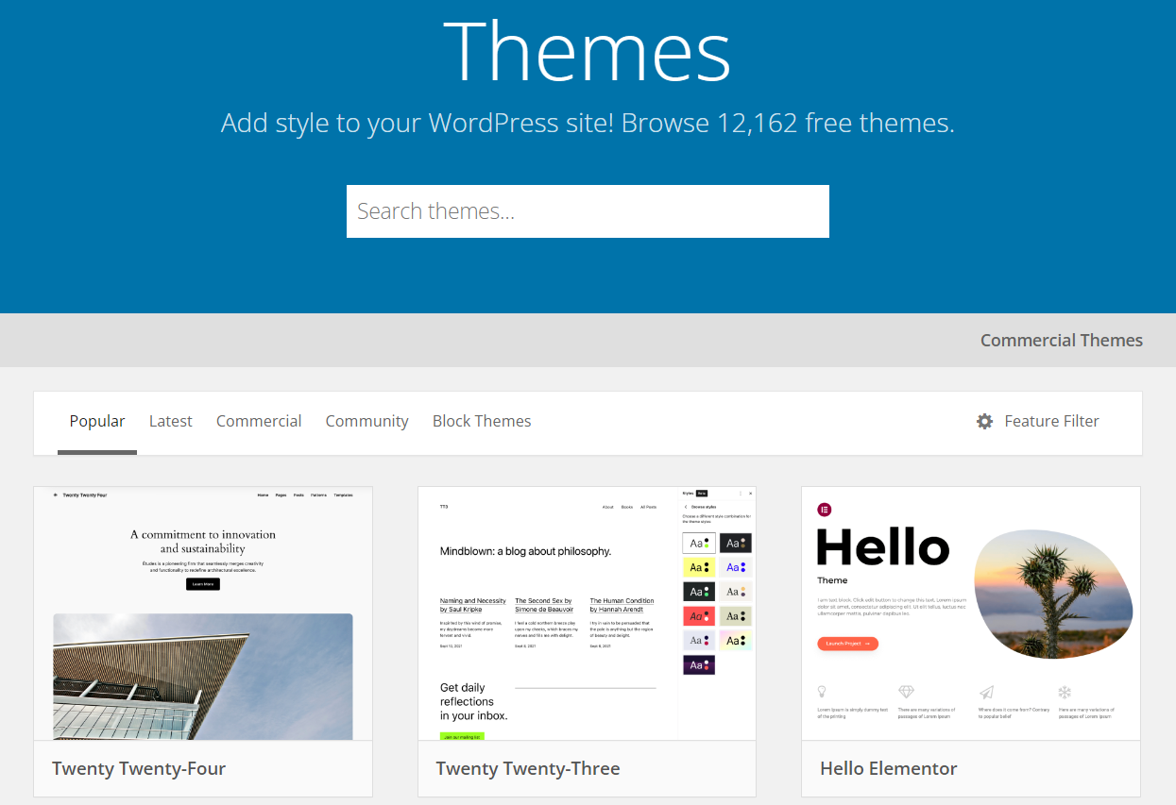Go to the Block Themes tab
1176x805 pixels.
click(x=482, y=422)
